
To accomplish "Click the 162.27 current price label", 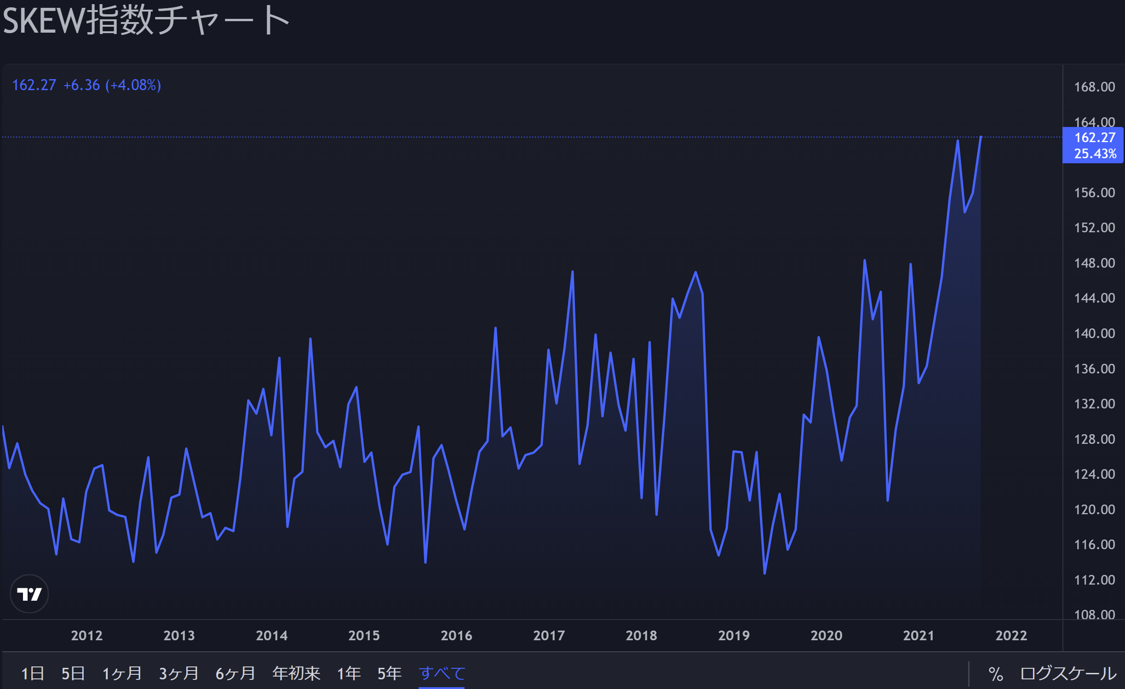I will coord(1094,138).
